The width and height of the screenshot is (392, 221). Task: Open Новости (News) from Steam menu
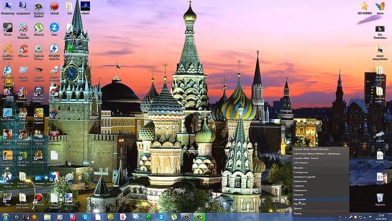click(x=321, y=195)
